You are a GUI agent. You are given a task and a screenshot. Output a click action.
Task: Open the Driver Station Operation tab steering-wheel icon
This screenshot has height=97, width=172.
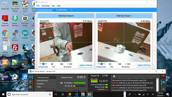(x=30, y=77)
